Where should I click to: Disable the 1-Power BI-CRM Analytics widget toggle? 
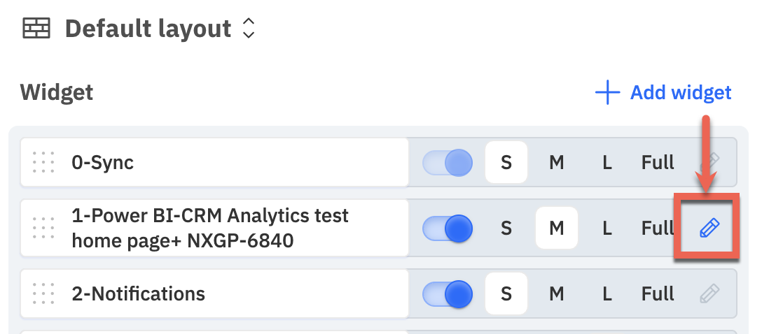click(x=447, y=228)
